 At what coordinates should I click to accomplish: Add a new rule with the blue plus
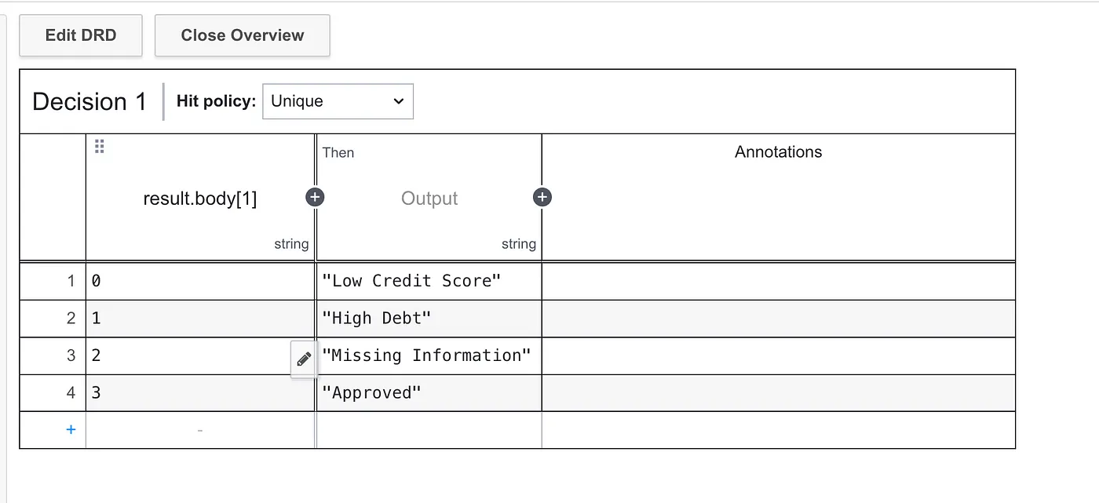71,429
